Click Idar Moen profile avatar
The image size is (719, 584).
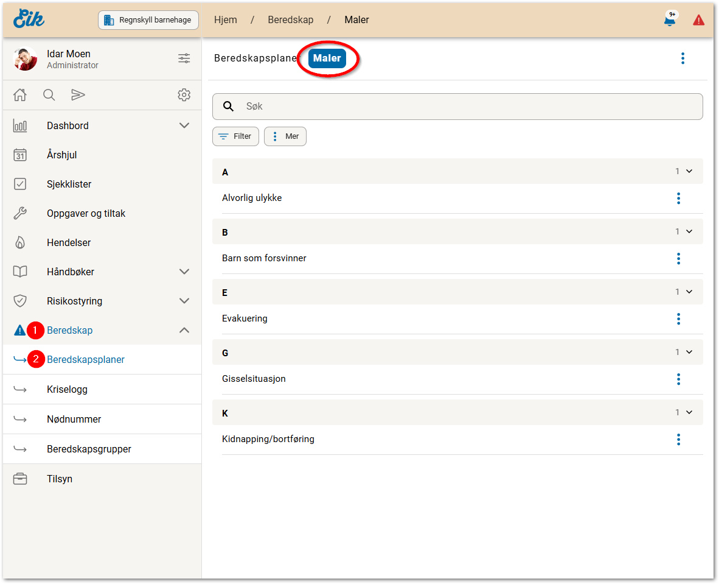pyautogui.click(x=25, y=59)
